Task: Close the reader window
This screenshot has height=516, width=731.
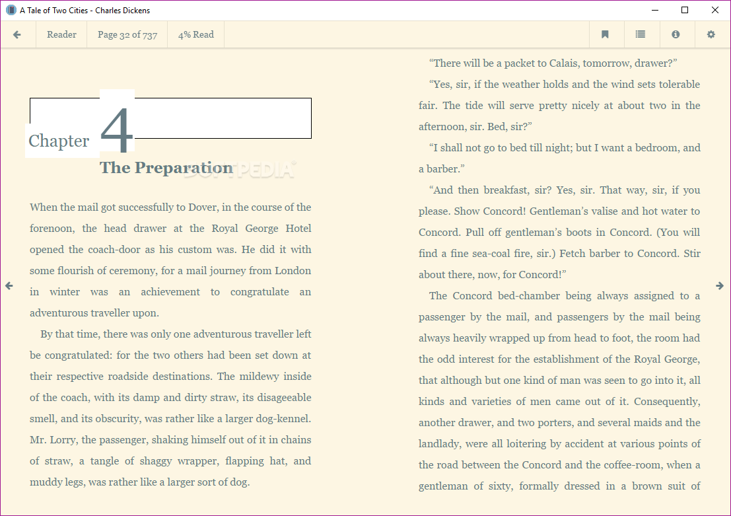Action: [715, 10]
